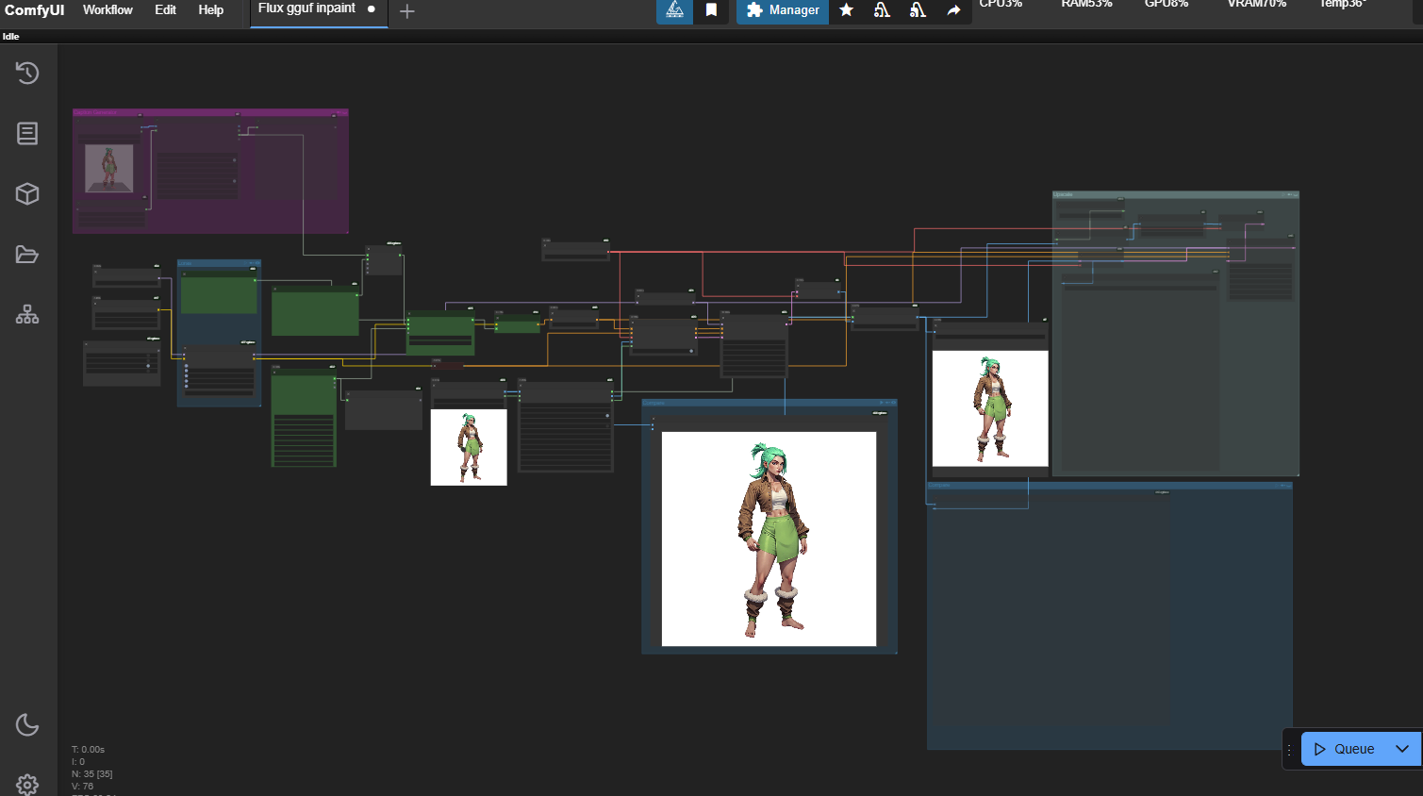Open the Workflow menu
Viewport: 1423px width, 796px height.
click(108, 10)
